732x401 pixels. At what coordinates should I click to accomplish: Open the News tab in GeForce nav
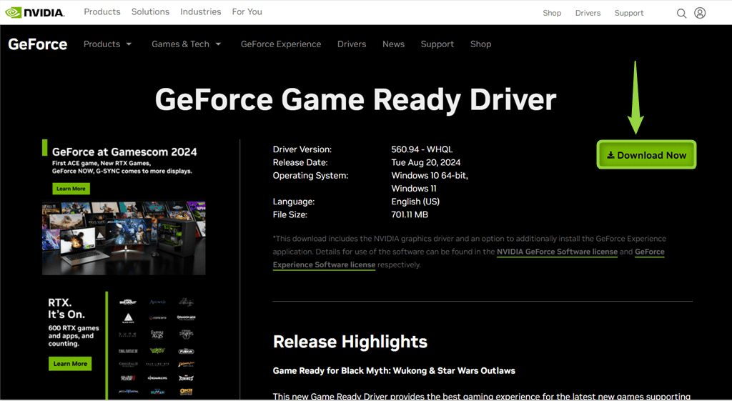coord(393,44)
